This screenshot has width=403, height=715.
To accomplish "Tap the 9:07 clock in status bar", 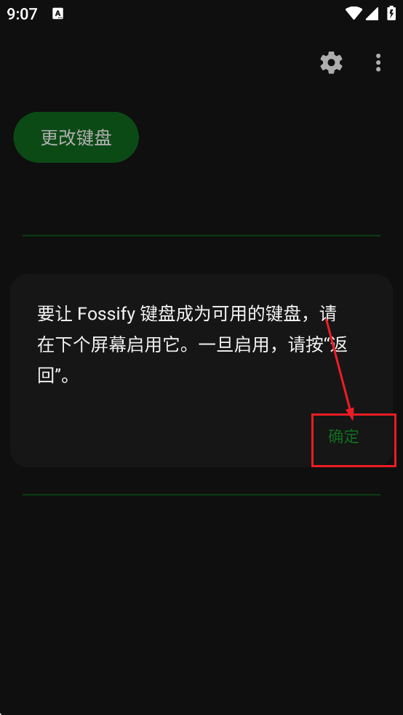I will [22, 14].
